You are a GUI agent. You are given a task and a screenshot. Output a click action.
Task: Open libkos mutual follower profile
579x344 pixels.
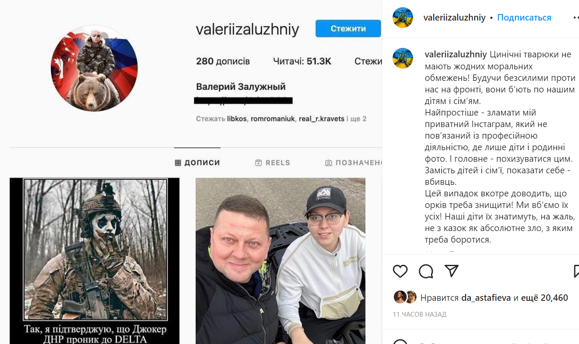(x=236, y=119)
